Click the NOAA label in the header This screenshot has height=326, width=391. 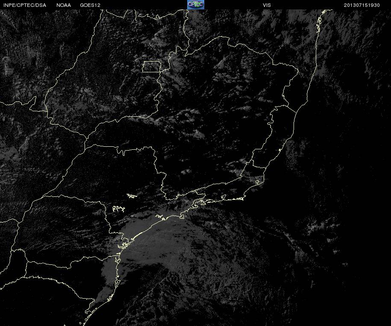[x=64, y=5]
